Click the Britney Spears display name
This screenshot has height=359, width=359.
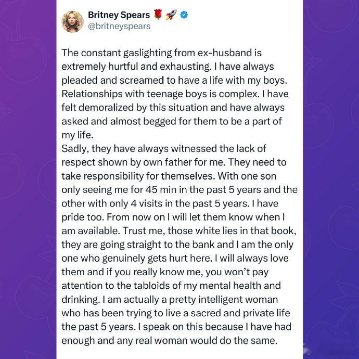point(119,15)
